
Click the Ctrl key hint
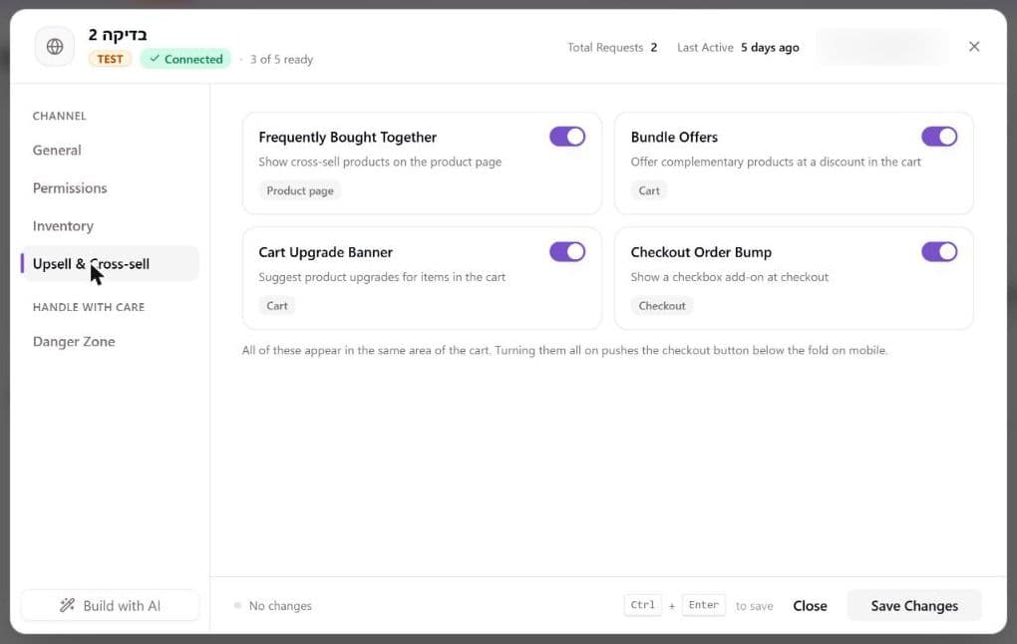(643, 605)
